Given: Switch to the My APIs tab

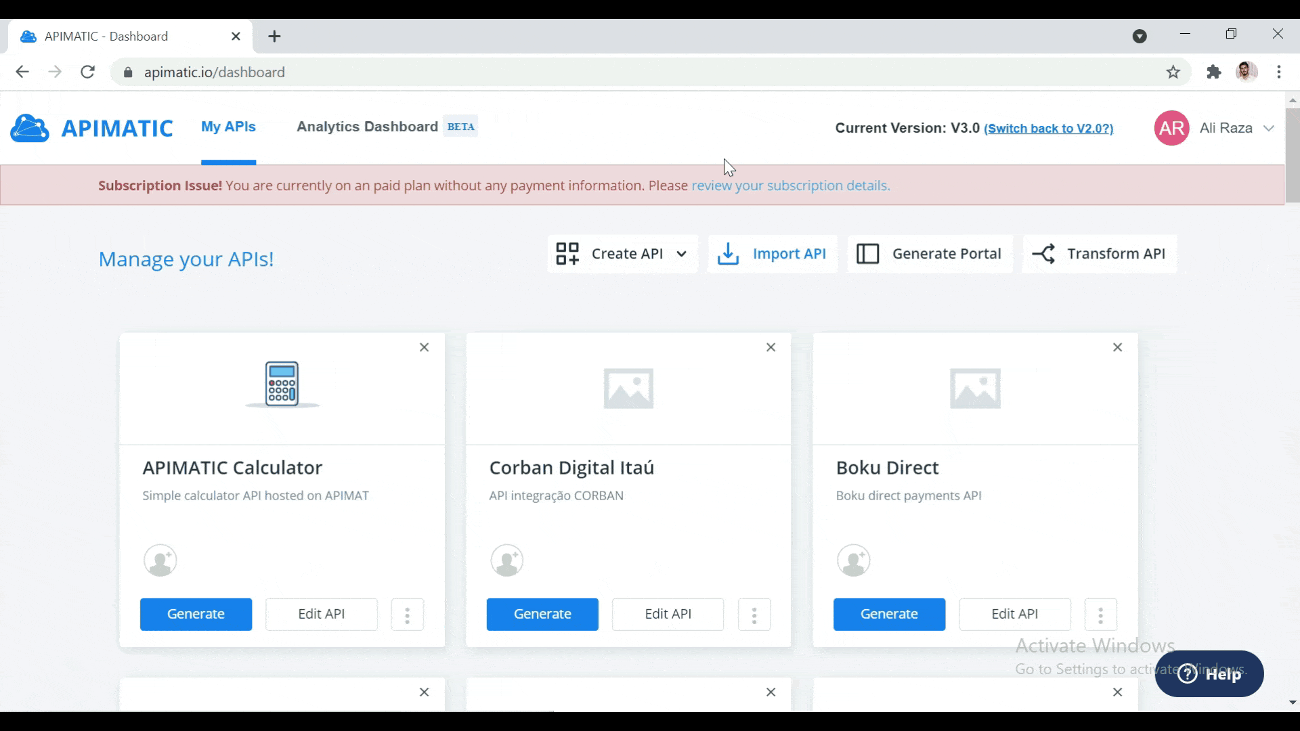Looking at the screenshot, I should point(228,127).
